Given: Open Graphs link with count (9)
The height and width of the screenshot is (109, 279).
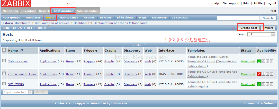Looking at the screenshot, I should click(109, 84).
